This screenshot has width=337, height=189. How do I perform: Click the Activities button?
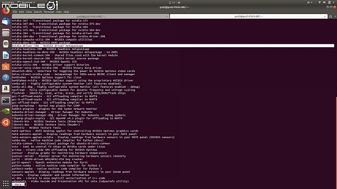click(8, 2)
